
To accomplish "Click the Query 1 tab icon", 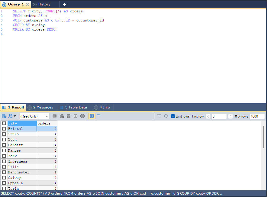I will point(4,5).
